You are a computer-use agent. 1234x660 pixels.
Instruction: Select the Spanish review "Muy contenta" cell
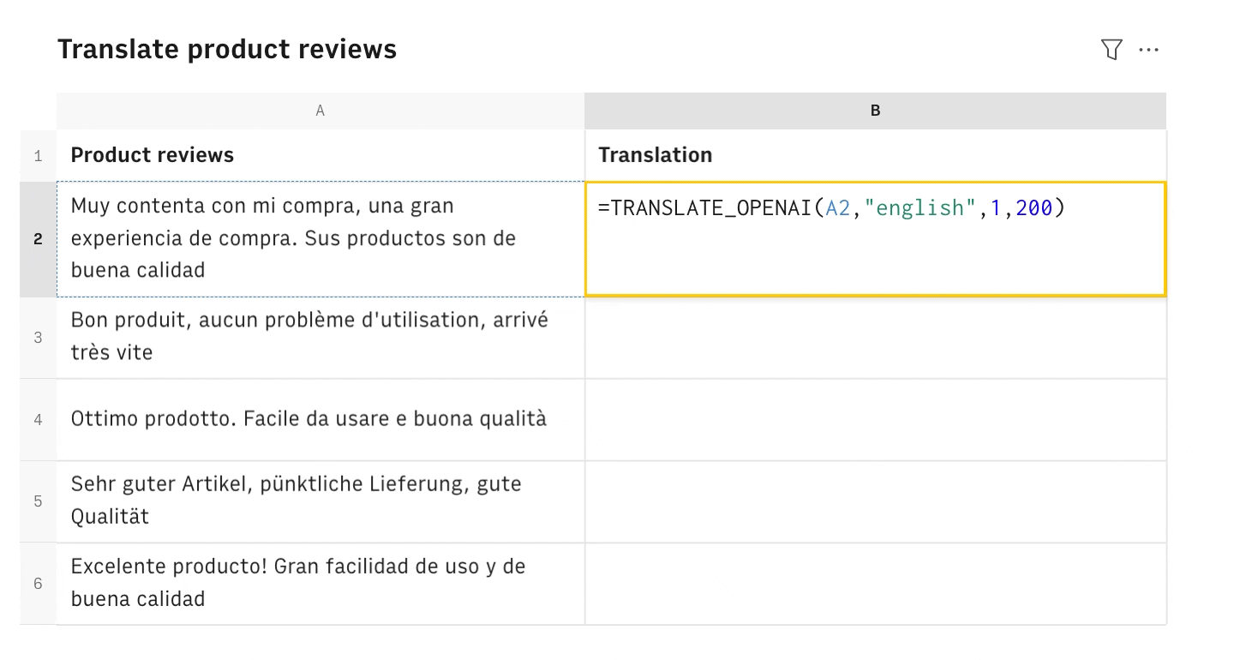[320, 239]
